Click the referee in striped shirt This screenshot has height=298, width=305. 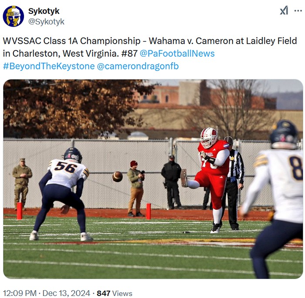234,183
